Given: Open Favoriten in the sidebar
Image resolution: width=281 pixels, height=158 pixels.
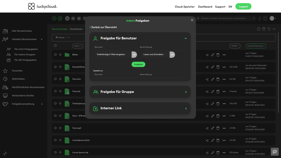Looking at the screenshot, I should tap(17, 71).
